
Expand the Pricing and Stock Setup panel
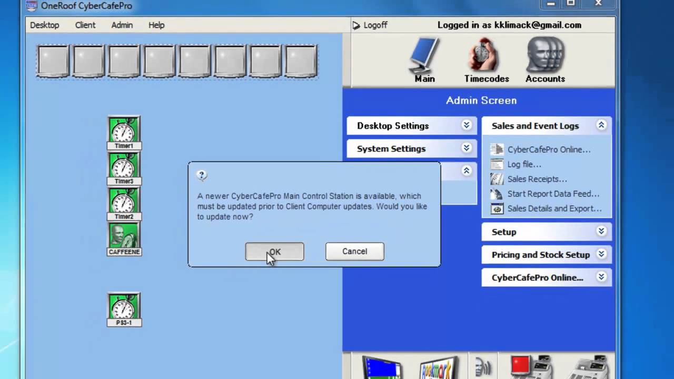pyautogui.click(x=601, y=254)
